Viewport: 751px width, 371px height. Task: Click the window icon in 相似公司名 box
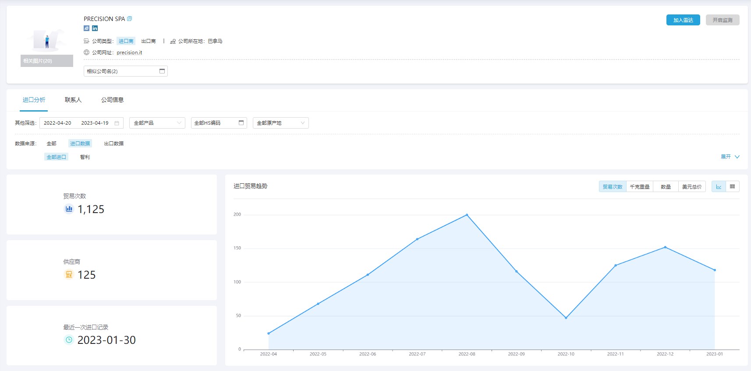click(162, 71)
